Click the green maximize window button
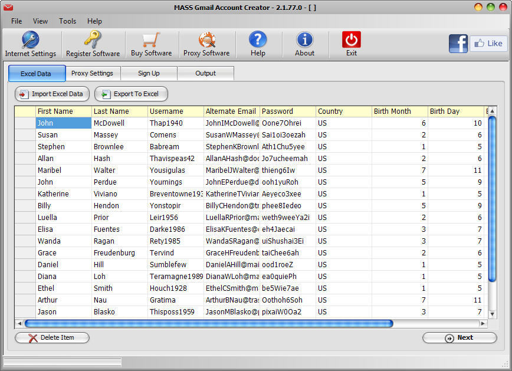 [x=490, y=7]
